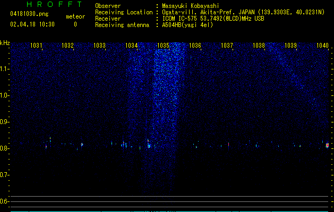Image resolution: width=334 pixels, height=212 pixels.
Task: Click time axis label 1033
Action: [99, 45]
